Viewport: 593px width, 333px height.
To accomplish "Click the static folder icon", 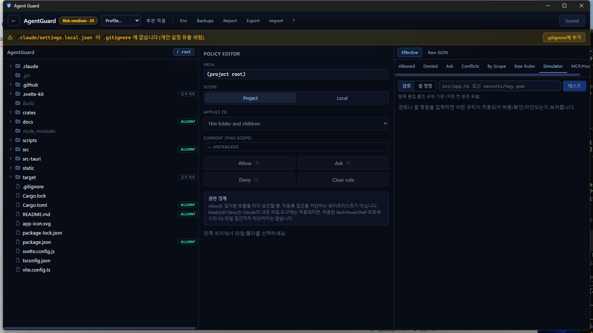I will pos(18,168).
